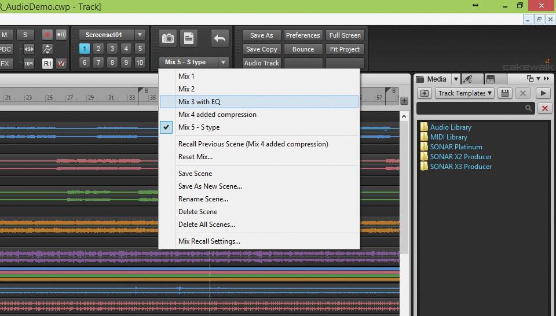The height and width of the screenshot is (316, 556).
Task: Click the save disk icon in browser
Action: 505,93
